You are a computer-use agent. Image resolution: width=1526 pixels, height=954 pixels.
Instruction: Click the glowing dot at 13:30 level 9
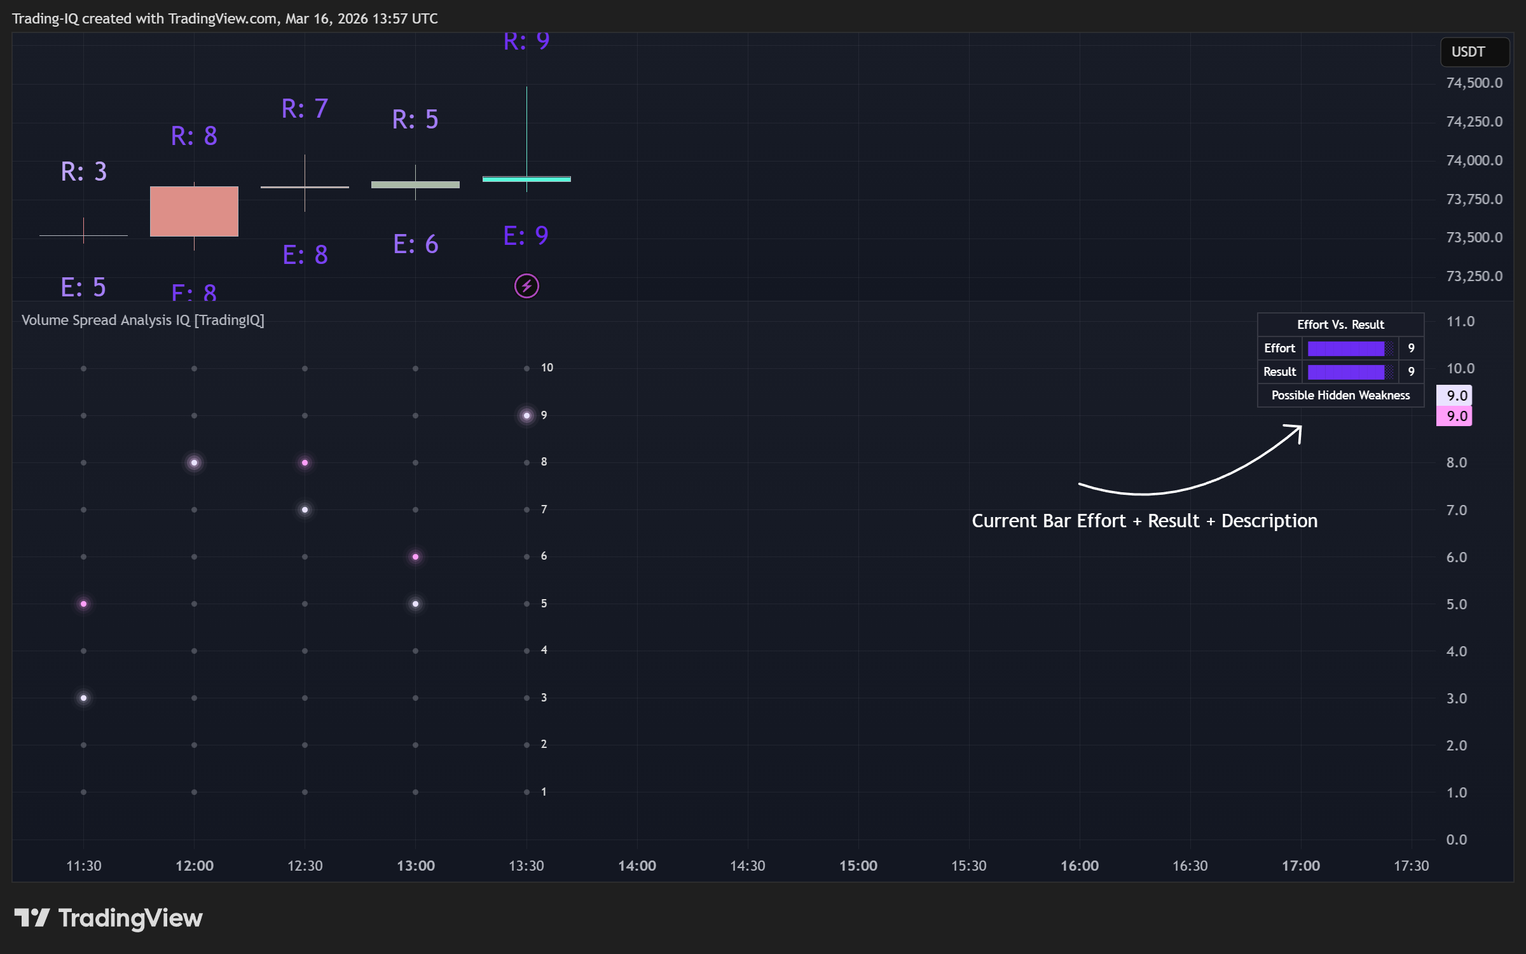(526, 415)
